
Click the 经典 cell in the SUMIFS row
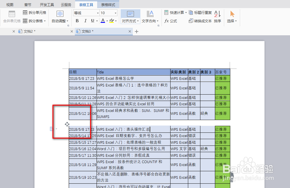coord(208,113)
